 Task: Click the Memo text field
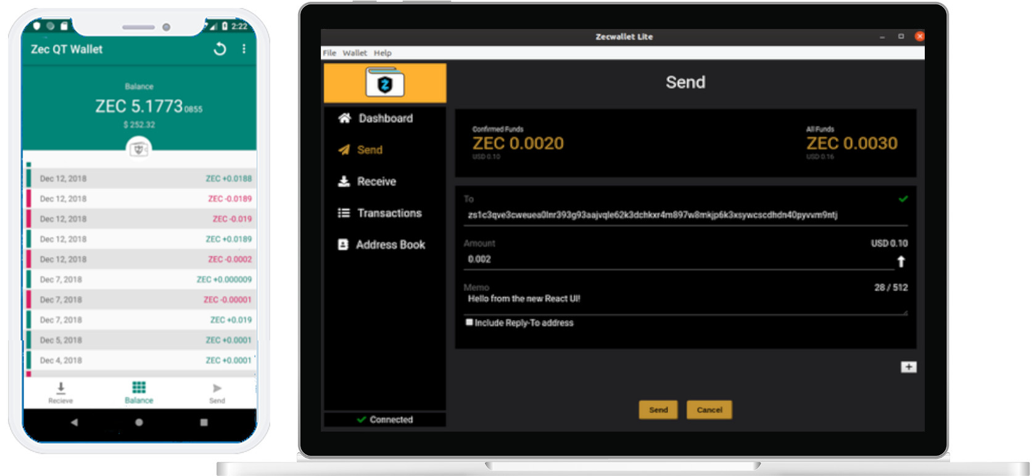[x=685, y=303]
